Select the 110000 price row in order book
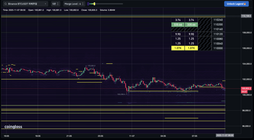254x140 pixels. pos(218,48)
